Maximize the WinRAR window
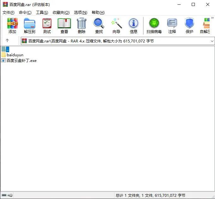Viewport: 215px width, 199px height. pyautogui.click(x=193, y=4)
